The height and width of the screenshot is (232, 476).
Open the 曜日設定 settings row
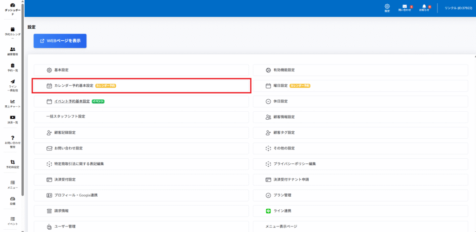[281, 86]
